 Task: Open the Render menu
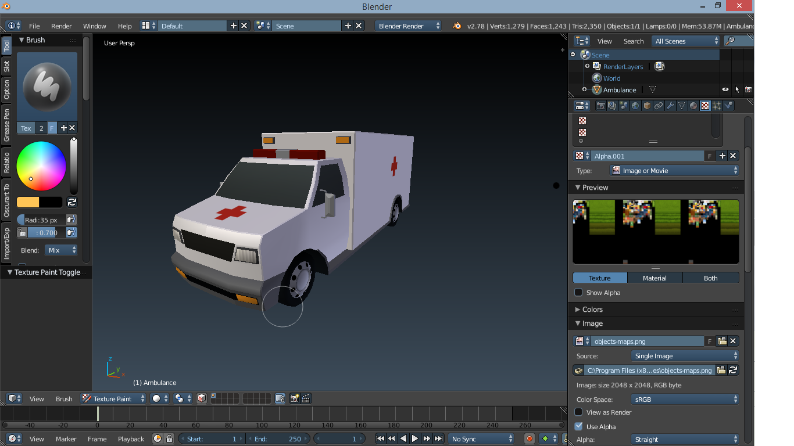point(61,26)
